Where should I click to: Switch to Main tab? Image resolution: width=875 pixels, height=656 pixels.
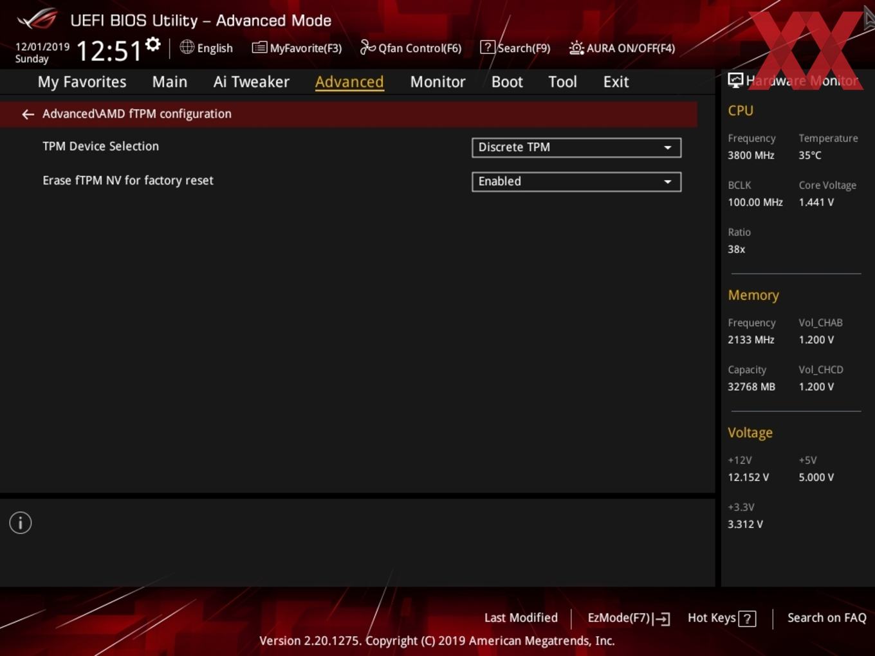tap(170, 82)
